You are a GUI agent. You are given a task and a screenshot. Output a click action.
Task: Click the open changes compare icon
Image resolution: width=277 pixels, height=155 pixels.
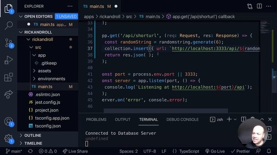(x=250, y=6)
